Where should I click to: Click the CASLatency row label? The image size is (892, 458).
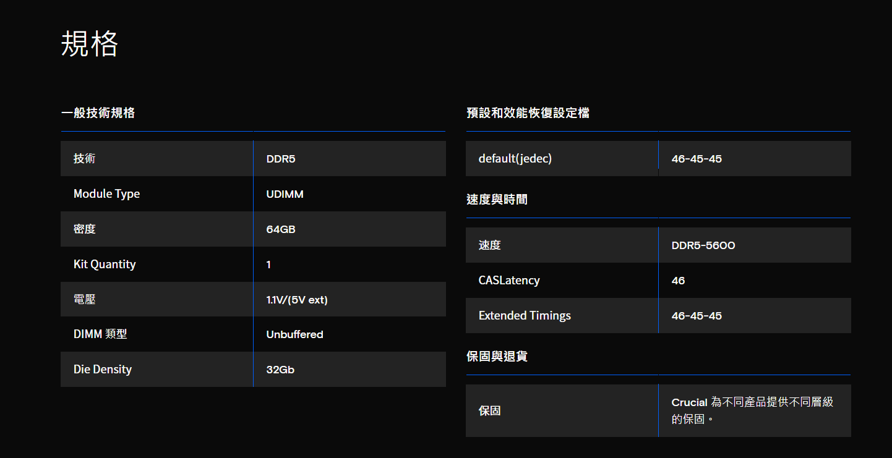point(509,280)
